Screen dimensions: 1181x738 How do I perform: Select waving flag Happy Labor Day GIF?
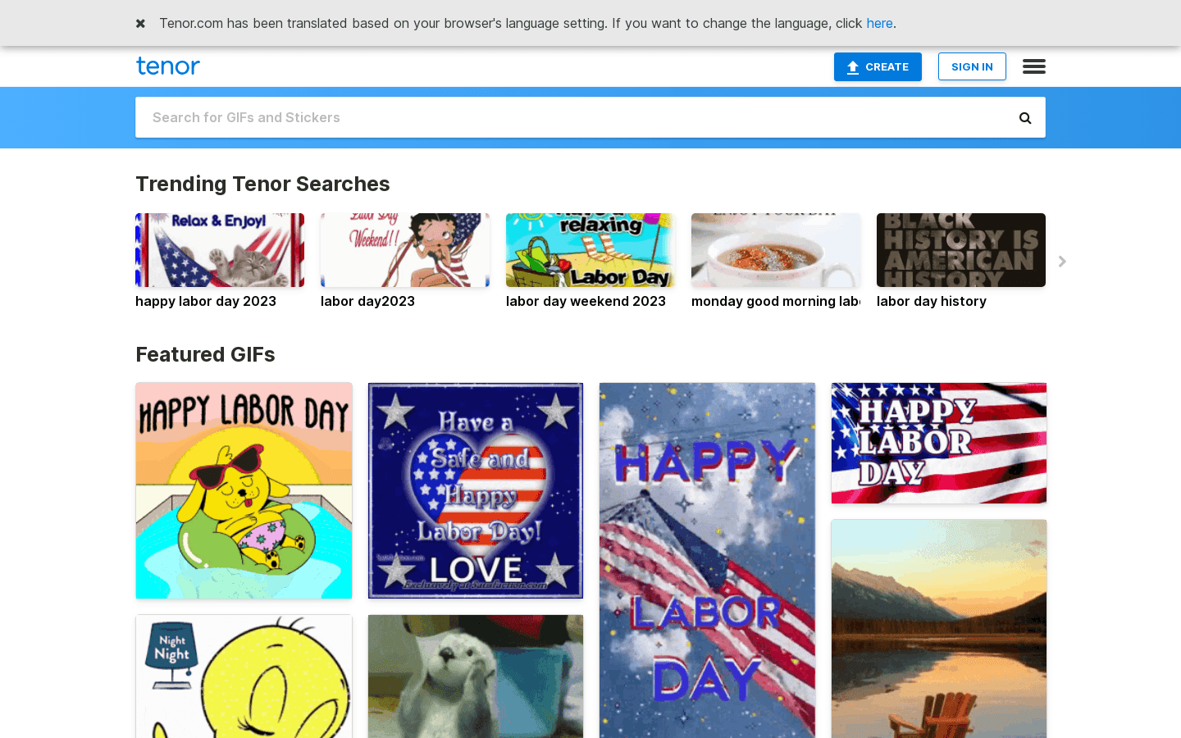pyautogui.click(x=938, y=443)
